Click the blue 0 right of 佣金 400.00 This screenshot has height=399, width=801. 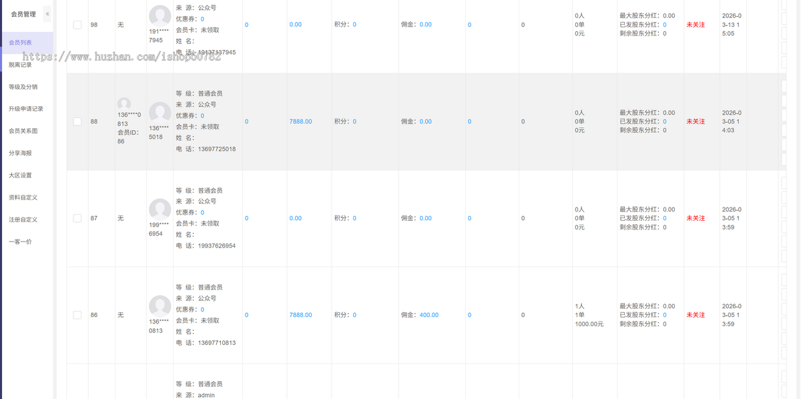[469, 315]
